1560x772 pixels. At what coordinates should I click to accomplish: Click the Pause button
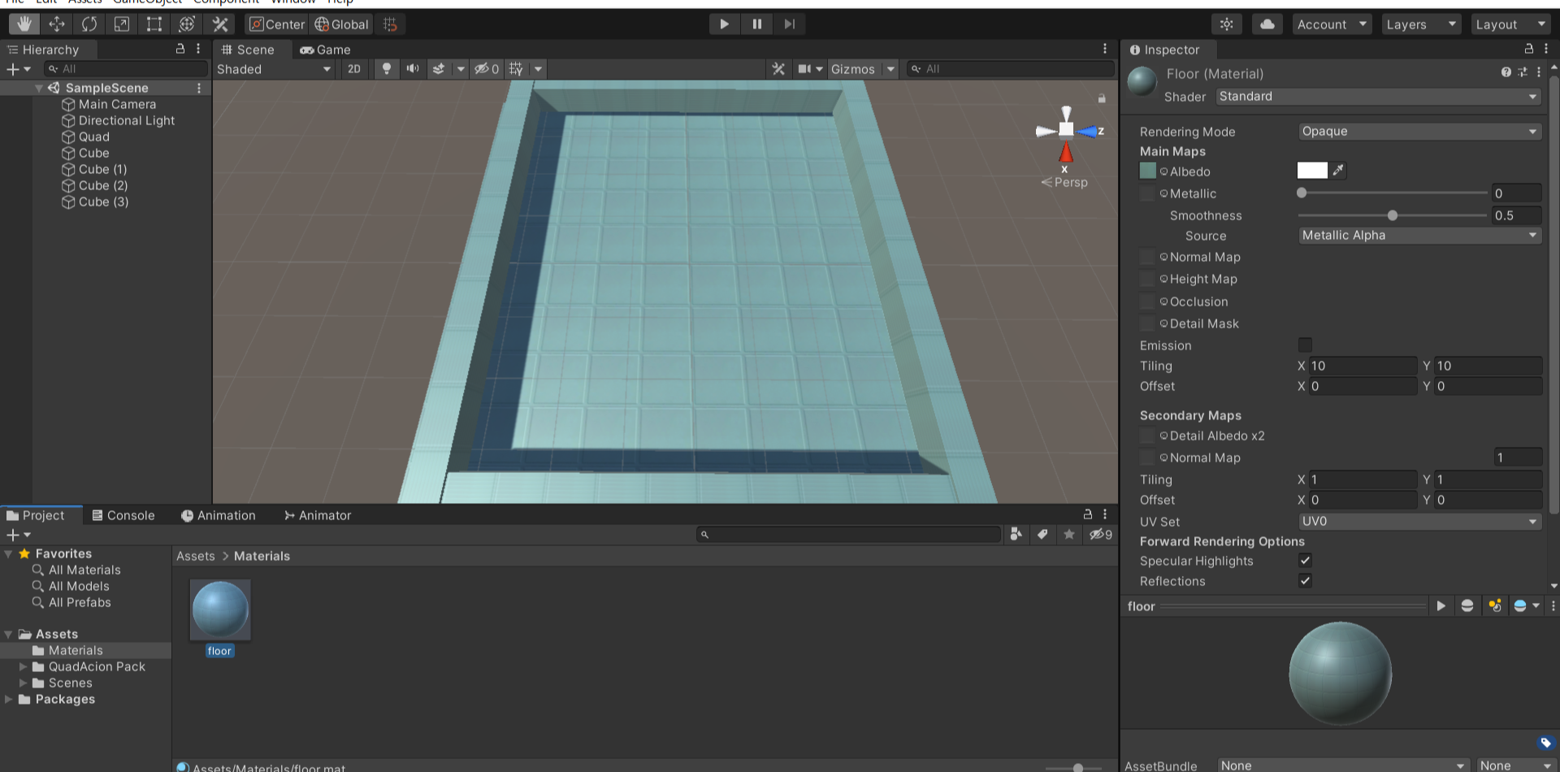[756, 24]
